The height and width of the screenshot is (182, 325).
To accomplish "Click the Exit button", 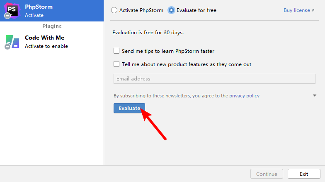I will pos(304,174).
